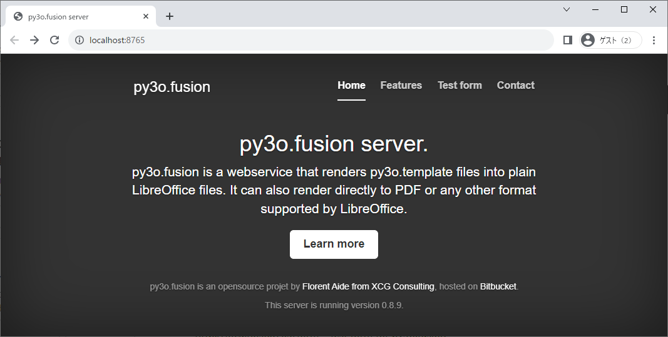The image size is (668, 337).
Task: Reload the localhost page
Action: click(x=54, y=40)
